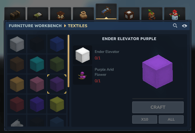
Task: Select the wooden chest category tab
Action: (15, 14)
